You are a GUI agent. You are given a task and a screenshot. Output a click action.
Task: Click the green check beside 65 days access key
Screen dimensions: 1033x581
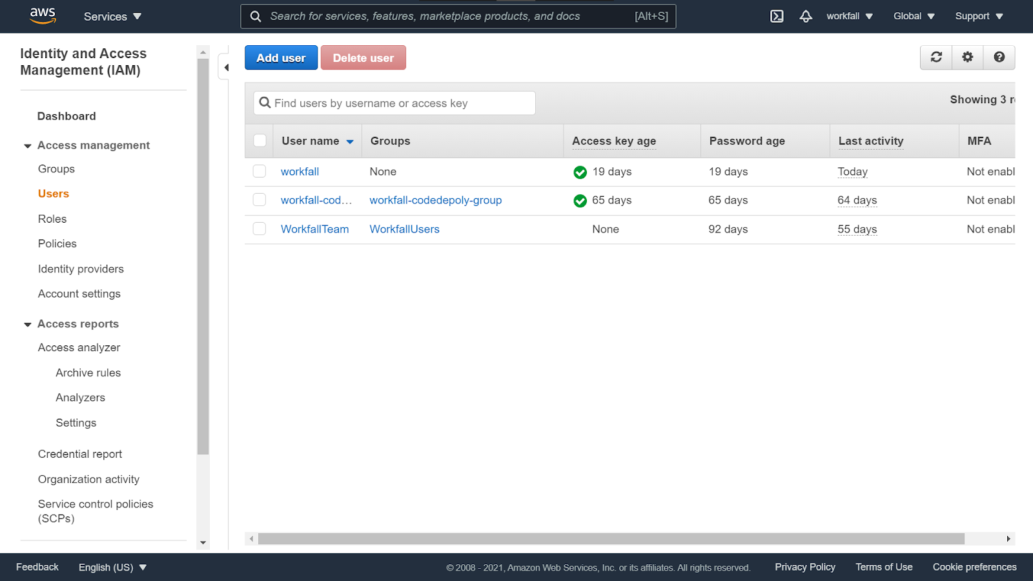[580, 201]
